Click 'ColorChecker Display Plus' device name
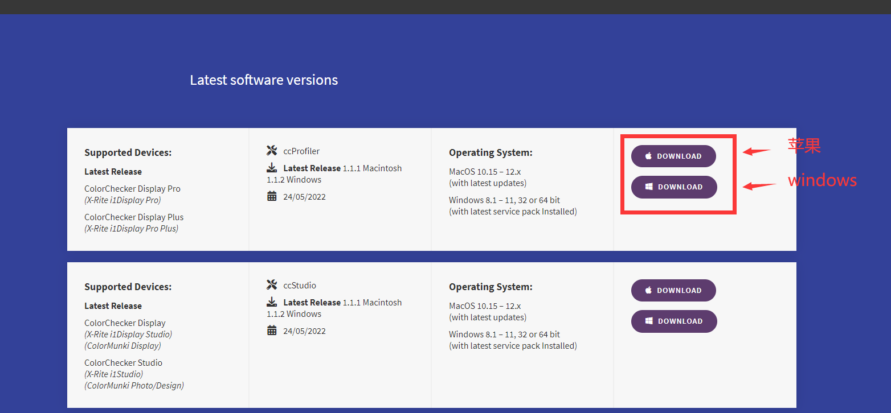Screen dimensions: 891x413 (x=134, y=217)
